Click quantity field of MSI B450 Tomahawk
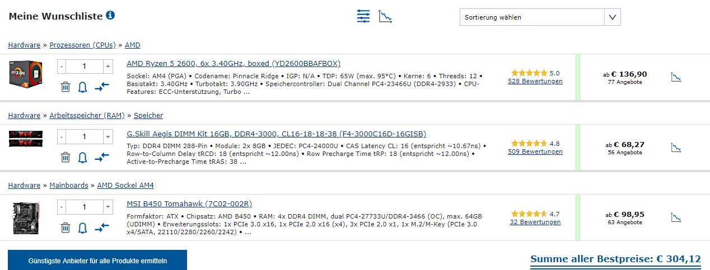The height and width of the screenshot is (270, 710). 85,207
